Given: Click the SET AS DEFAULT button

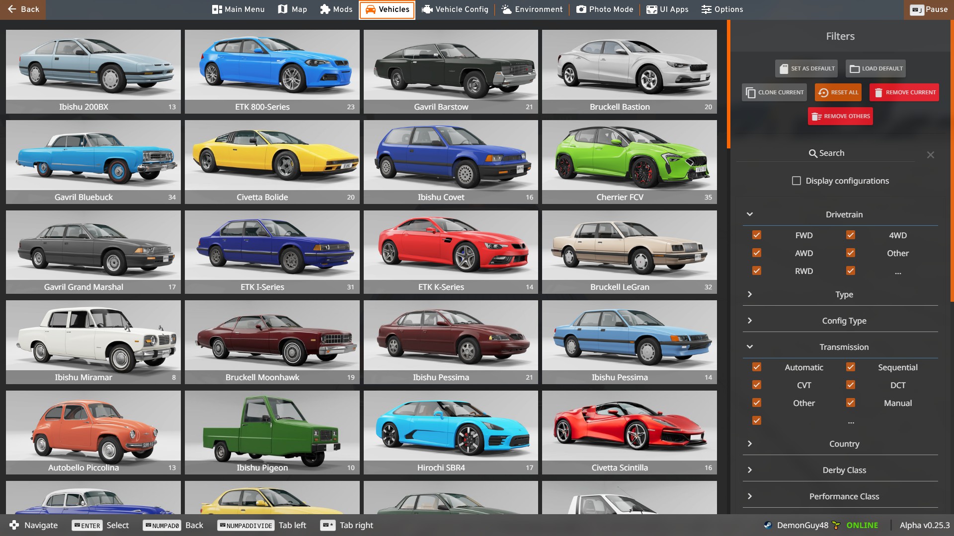Looking at the screenshot, I should pyautogui.click(x=806, y=68).
